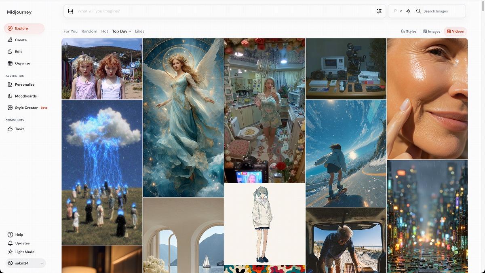Click the Explore compass icon in sidebar
485x273 pixels.
coord(11,28)
